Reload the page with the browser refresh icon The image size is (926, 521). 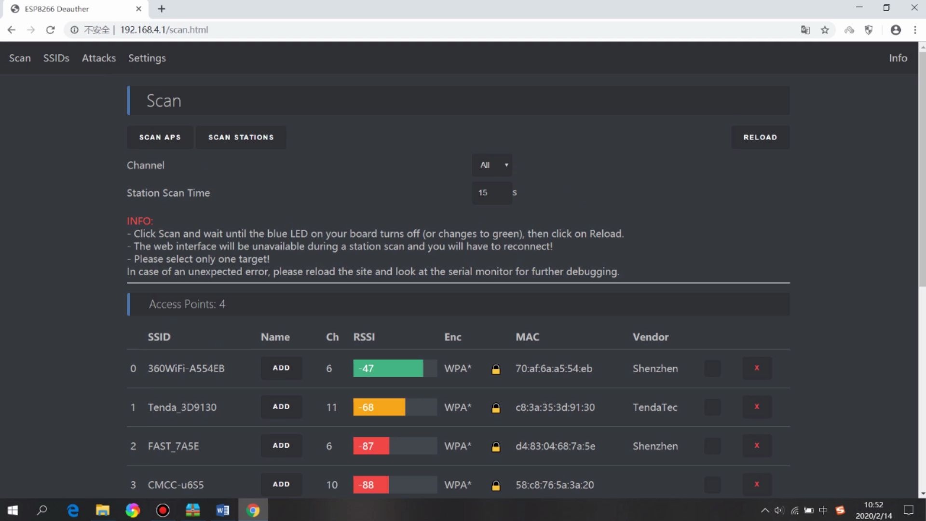pos(50,30)
